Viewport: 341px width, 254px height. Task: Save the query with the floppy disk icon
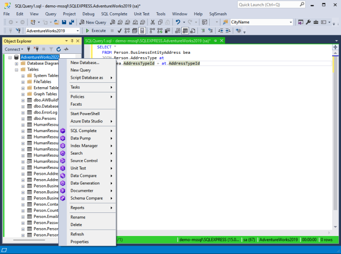point(64,22)
